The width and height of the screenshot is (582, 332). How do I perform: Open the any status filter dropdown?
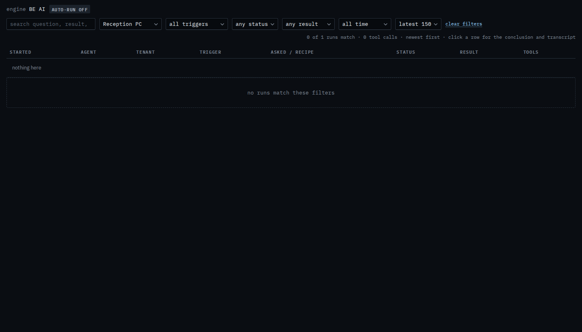click(x=255, y=24)
